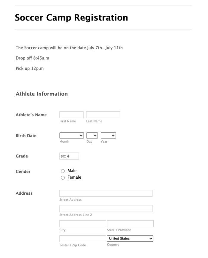Click the Athlete's Name field label
Screen dimensions: 208x258
pos(31,115)
